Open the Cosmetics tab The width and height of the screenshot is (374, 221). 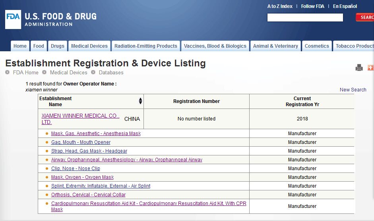click(x=317, y=46)
